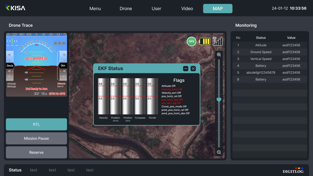
Task: Close the EKF Status panel
Action: [x=193, y=69]
